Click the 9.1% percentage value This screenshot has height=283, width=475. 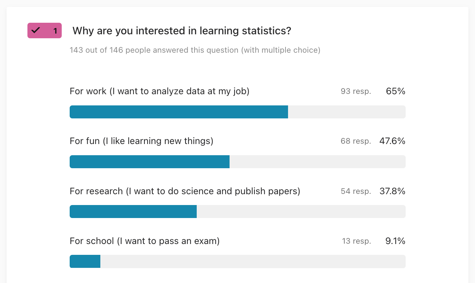point(396,241)
